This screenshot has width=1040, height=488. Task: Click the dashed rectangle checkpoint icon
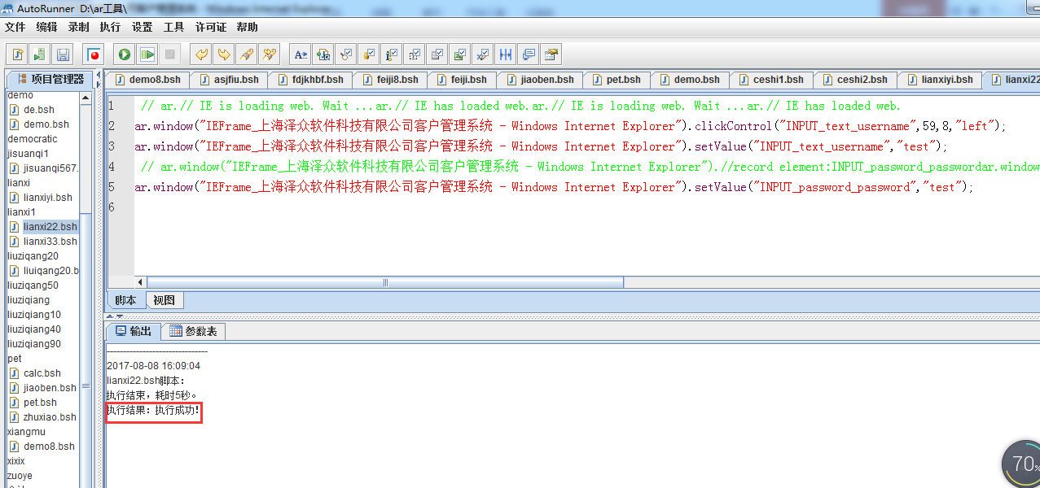[x=415, y=54]
